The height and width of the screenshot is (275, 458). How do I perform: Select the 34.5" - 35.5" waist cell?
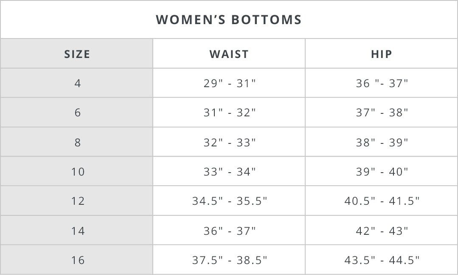[230, 201]
